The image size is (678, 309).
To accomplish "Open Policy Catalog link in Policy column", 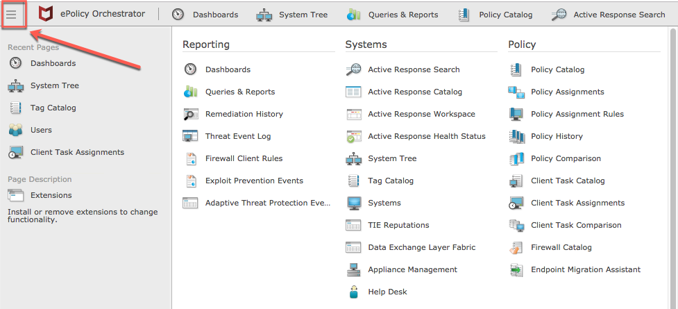I will click(557, 69).
